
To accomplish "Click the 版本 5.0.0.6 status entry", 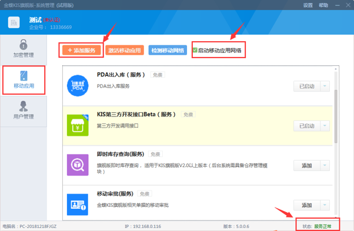I will (x=236, y=226).
